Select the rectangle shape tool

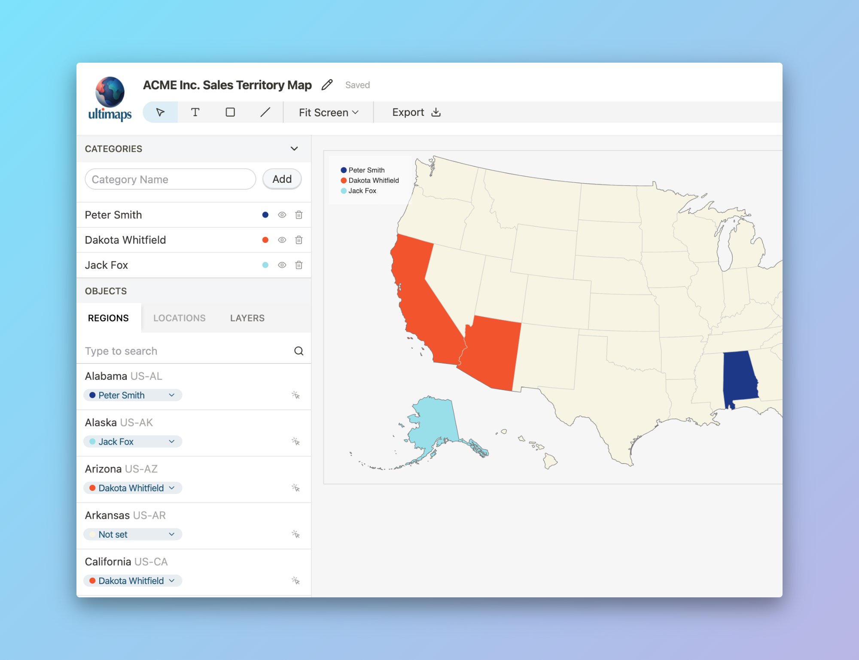pyautogui.click(x=230, y=112)
